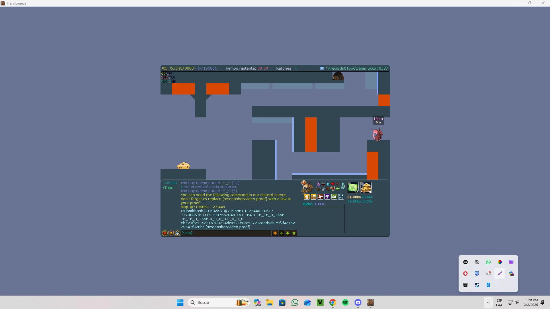
Task: Click the Buscar taskbar search box
Action: click(218, 302)
